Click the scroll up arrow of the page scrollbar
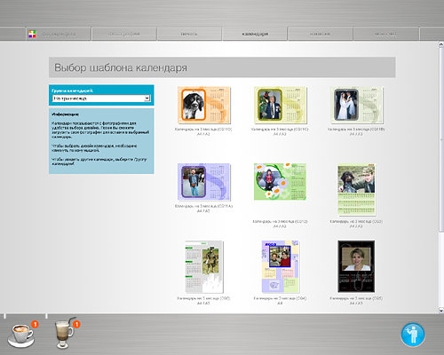Image resolution: width=444 pixels, height=355 pixels. point(440,44)
